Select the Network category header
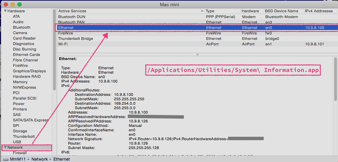 pos(15,147)
